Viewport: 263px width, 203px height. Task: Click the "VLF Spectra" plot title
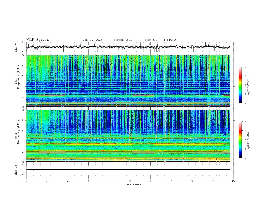(38, 40)
